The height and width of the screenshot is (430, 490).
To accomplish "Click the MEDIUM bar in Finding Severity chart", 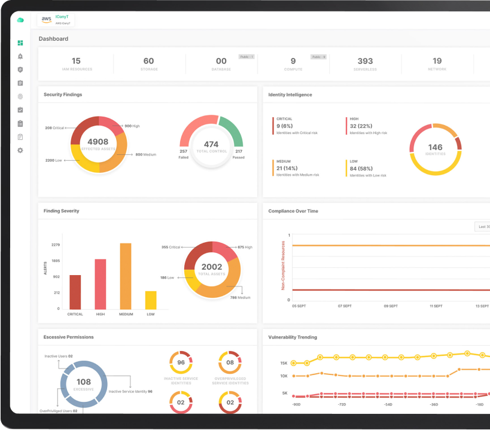I will pos(126,276).
